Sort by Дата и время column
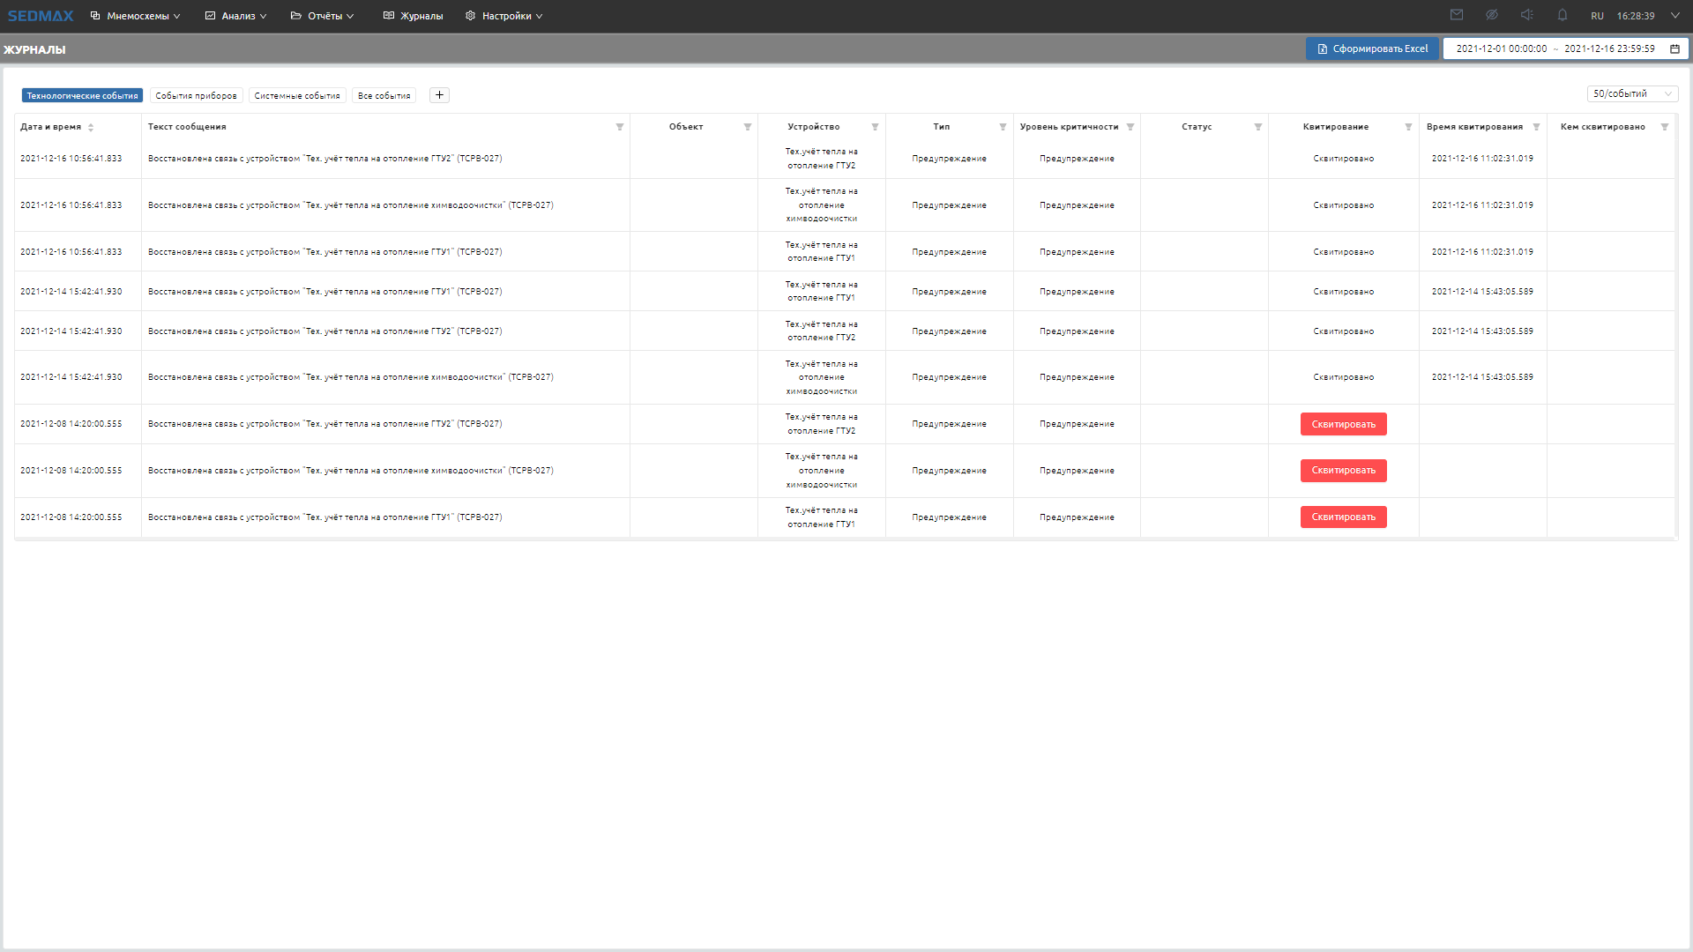This screenshot has width=1693, height=952. [91, 127]
